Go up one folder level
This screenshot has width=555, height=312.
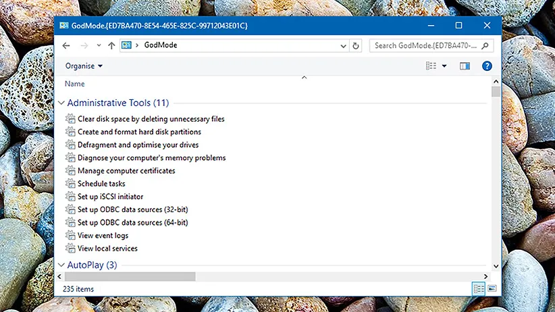pos(111,45)
